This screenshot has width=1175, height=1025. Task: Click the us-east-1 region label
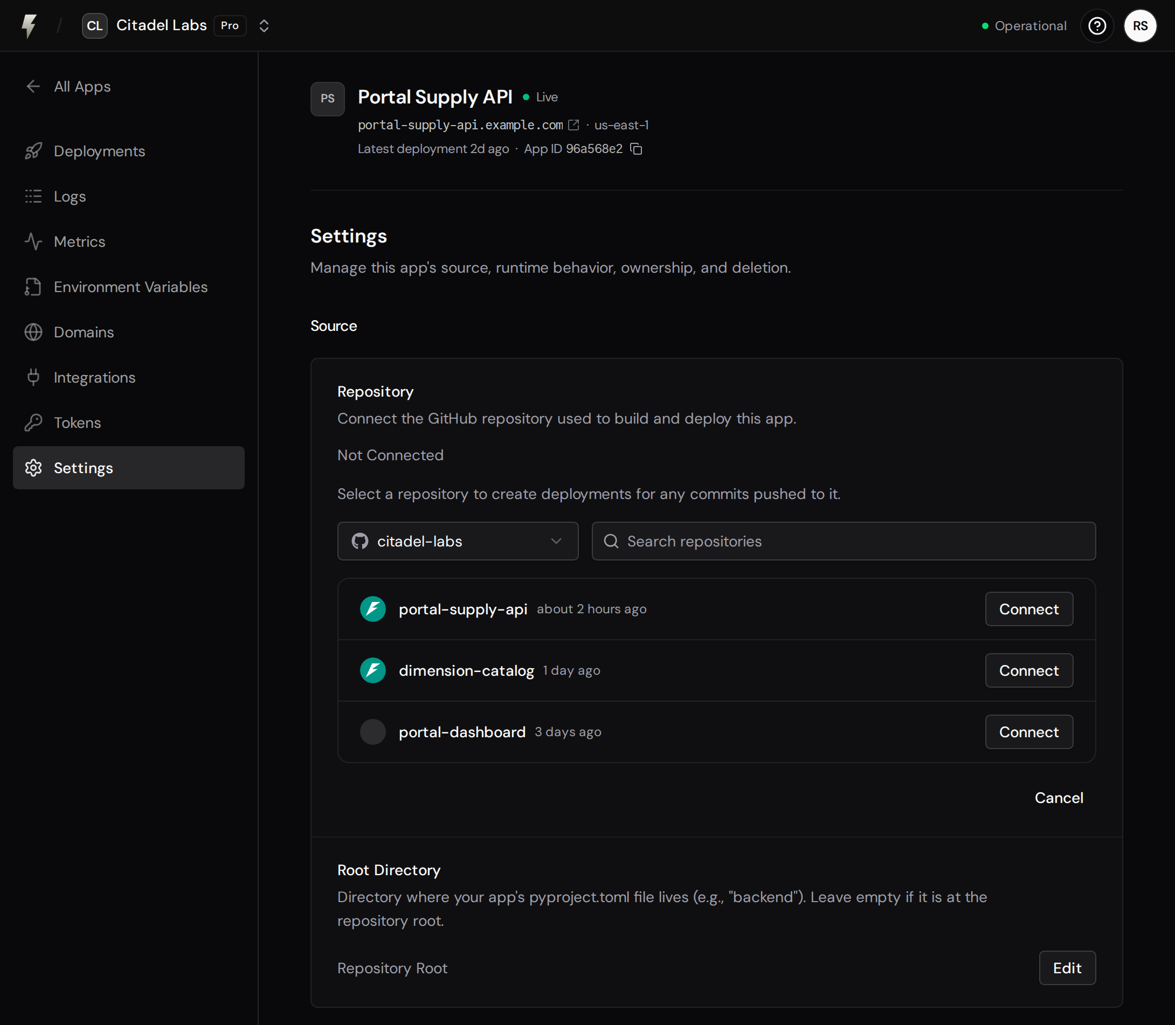[x=621, y=124]
